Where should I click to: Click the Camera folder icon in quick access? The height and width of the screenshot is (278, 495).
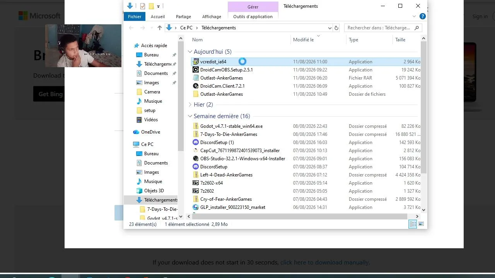pyautogui.click(x=139, y=92)
